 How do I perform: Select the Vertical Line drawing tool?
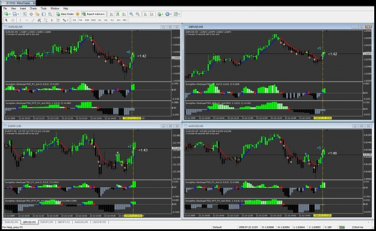point(20,20)
